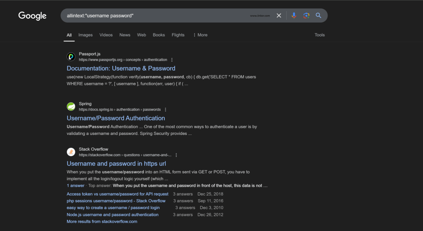
Task: Clear the search box with X icon
Action: [x=279, y=16]
